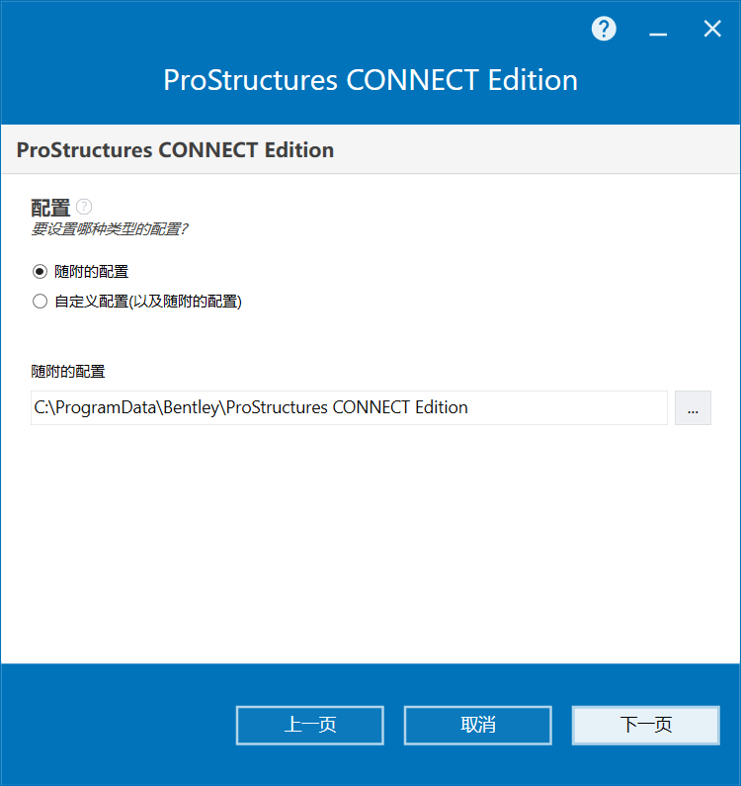The height and width of the screenshot is (786, 741).
Task: Click the 随附的配置 label beside selected radio
Action: [92, 272]
